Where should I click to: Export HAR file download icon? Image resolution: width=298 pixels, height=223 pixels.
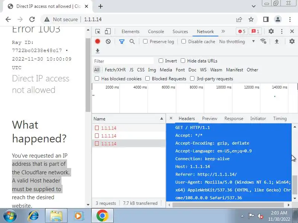coord(98,51)
